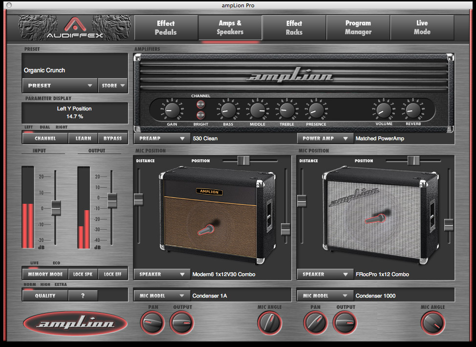This screenshot has width=476, height=347.
Task: Click the Presence knob on the amplifier
Action: (x=316, y=110)
